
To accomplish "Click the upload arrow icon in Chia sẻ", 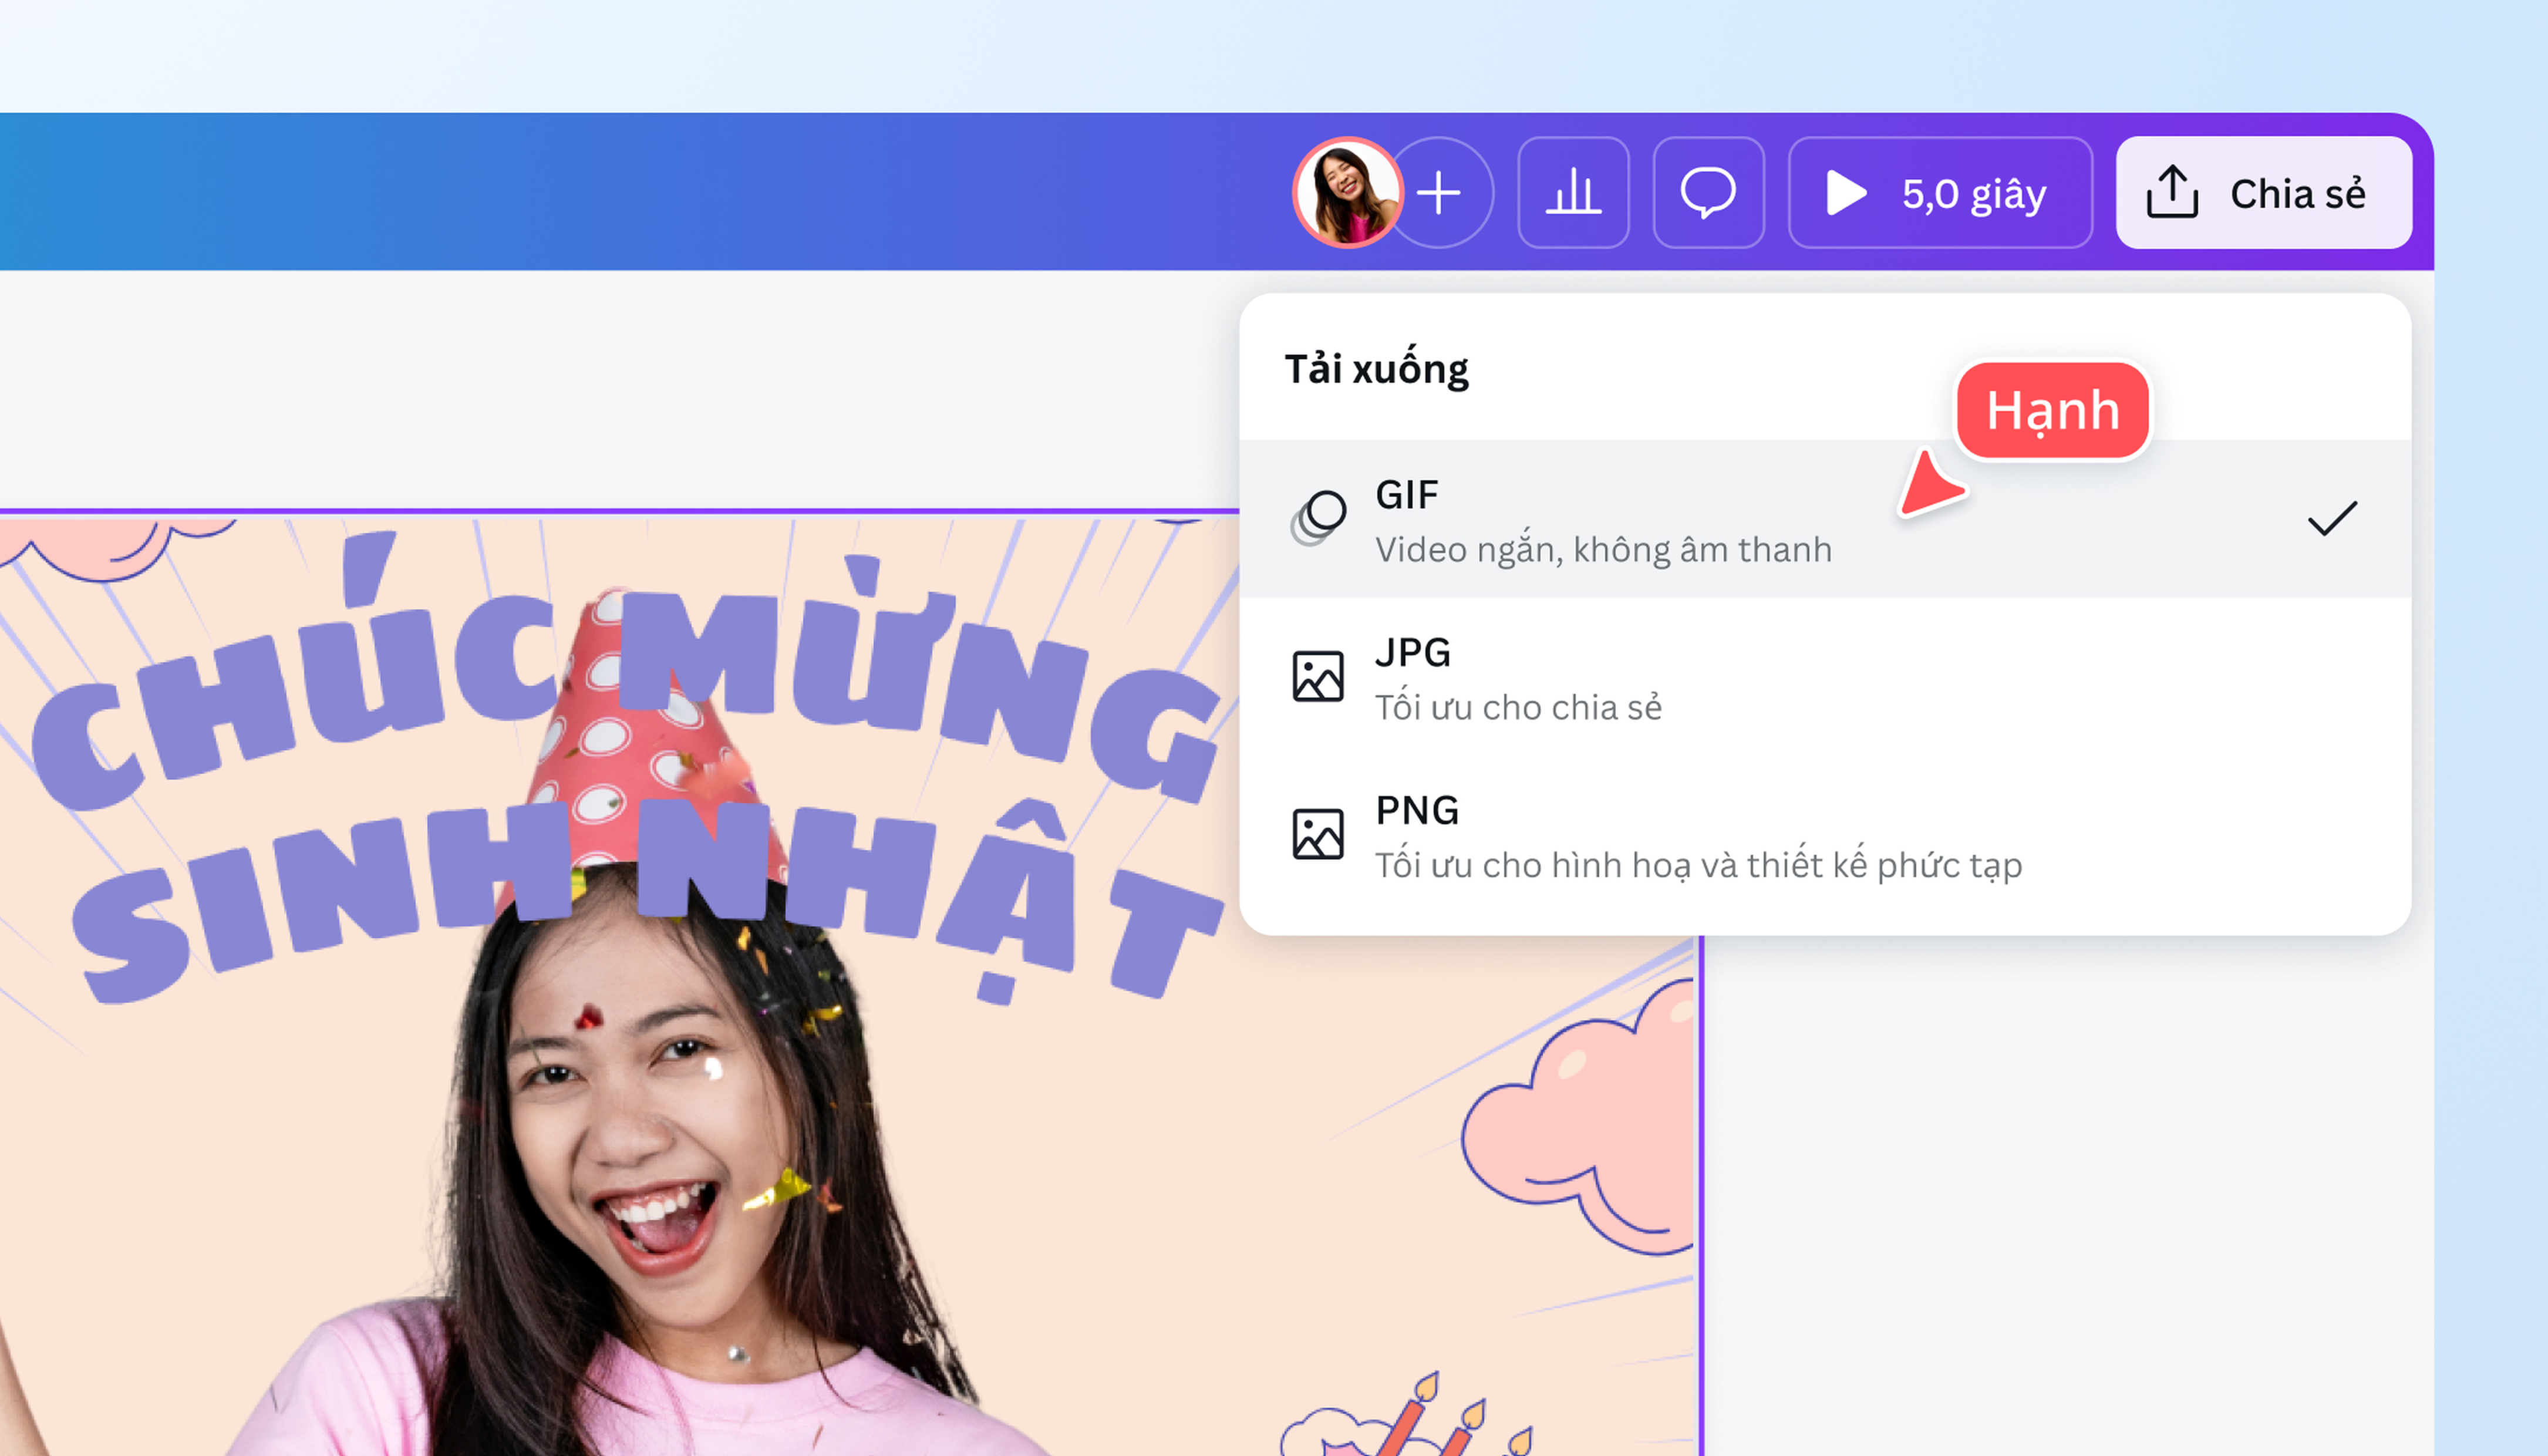I will tap(2172, 192).
